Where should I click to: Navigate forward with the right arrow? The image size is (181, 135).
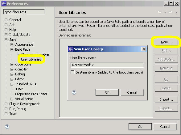point(171,12)
